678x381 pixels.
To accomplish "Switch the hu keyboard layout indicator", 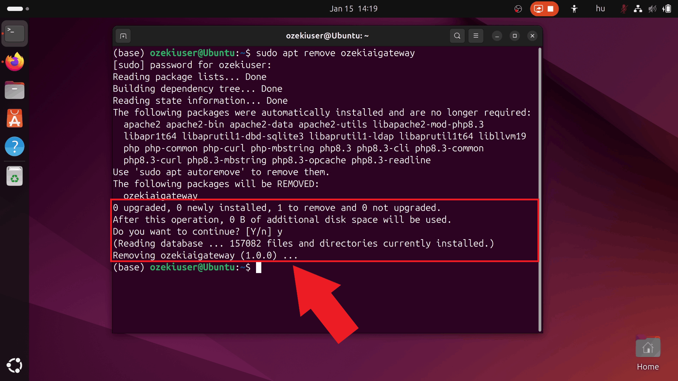I will 600,9.
